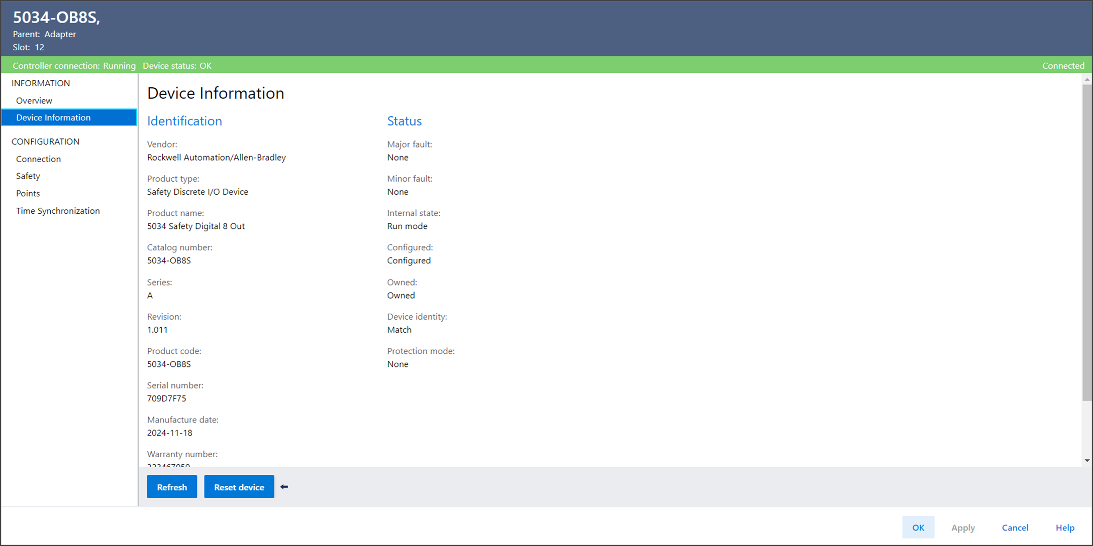The width and height of the screenshot is (1093, 546).
Task: Open Time Synchronization settings
Action: point(58,211)
